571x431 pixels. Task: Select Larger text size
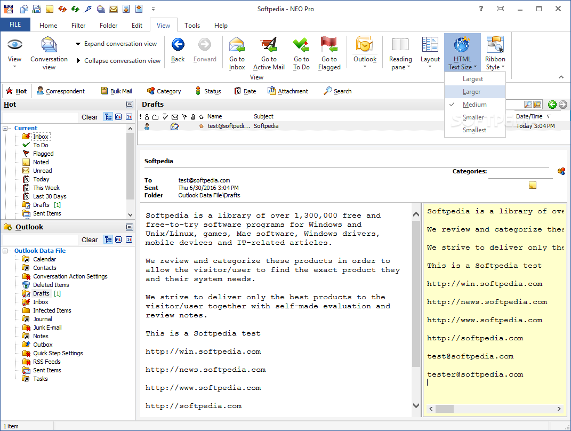coord(475,92)
